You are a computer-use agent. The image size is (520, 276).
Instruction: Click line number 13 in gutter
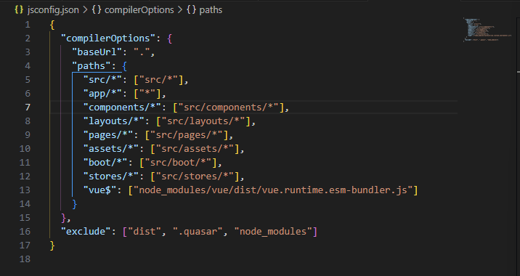pos(25,190)
